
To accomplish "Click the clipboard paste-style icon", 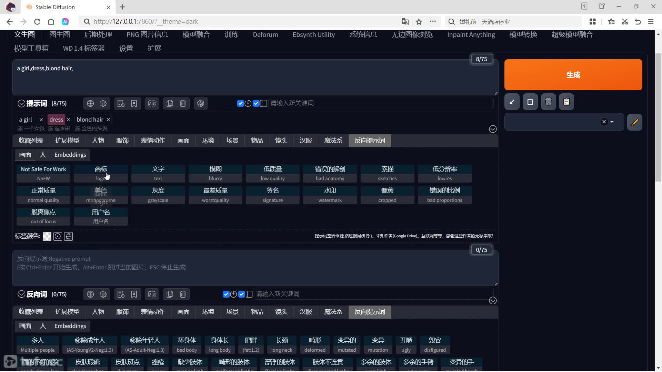I will pos(566,102).
